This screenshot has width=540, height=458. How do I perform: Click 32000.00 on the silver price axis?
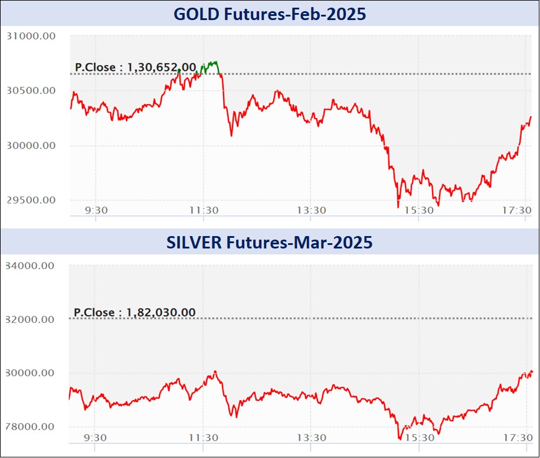click(x=30, y=319)
